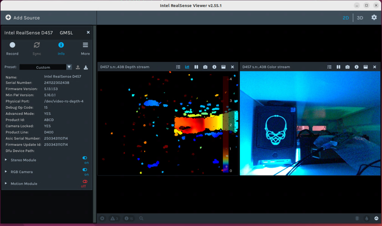Pause the Color stream
Screen dimensions: 382x226
[338, 67]
